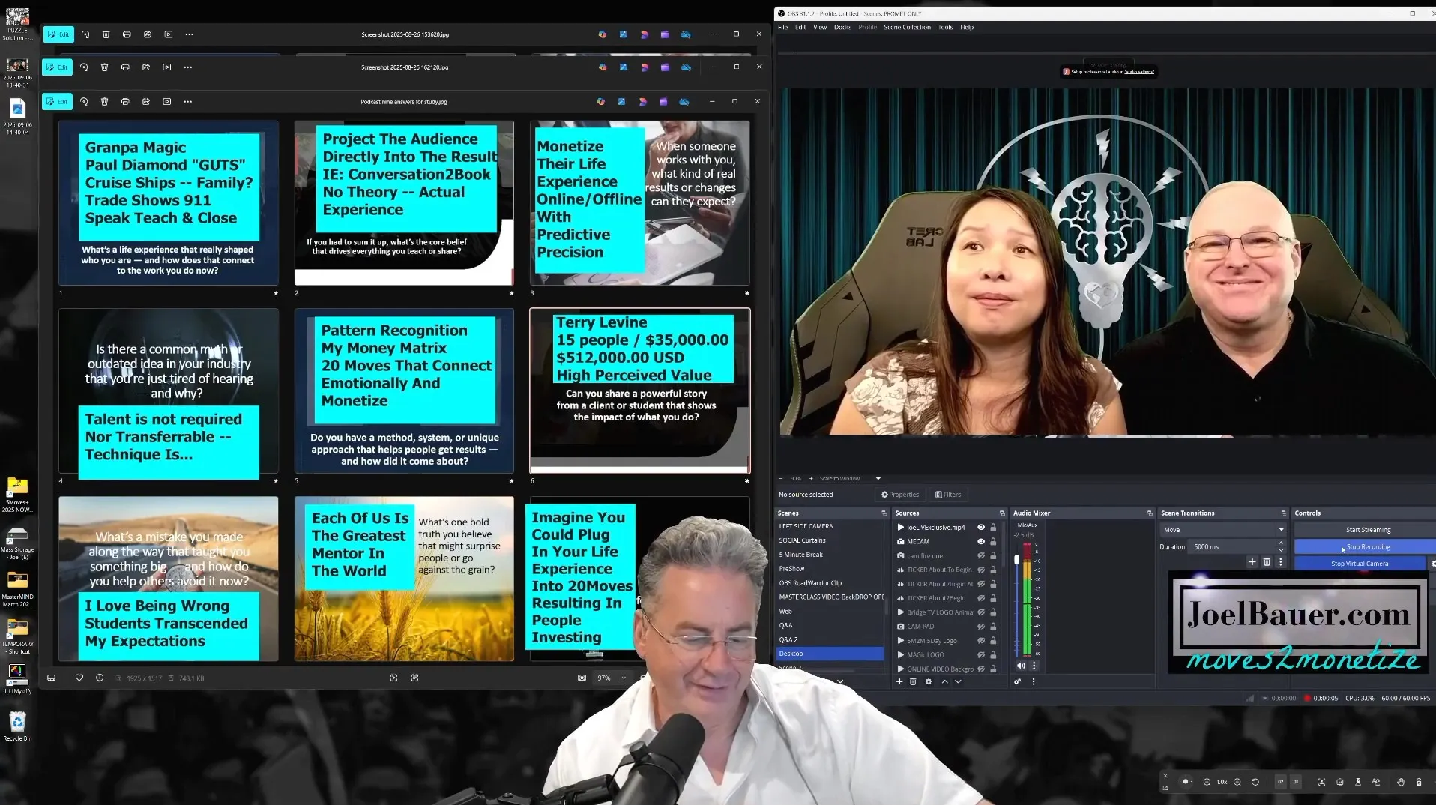Open file info icon in photo viewer
1436x805 pixels.
click(100, 678)
